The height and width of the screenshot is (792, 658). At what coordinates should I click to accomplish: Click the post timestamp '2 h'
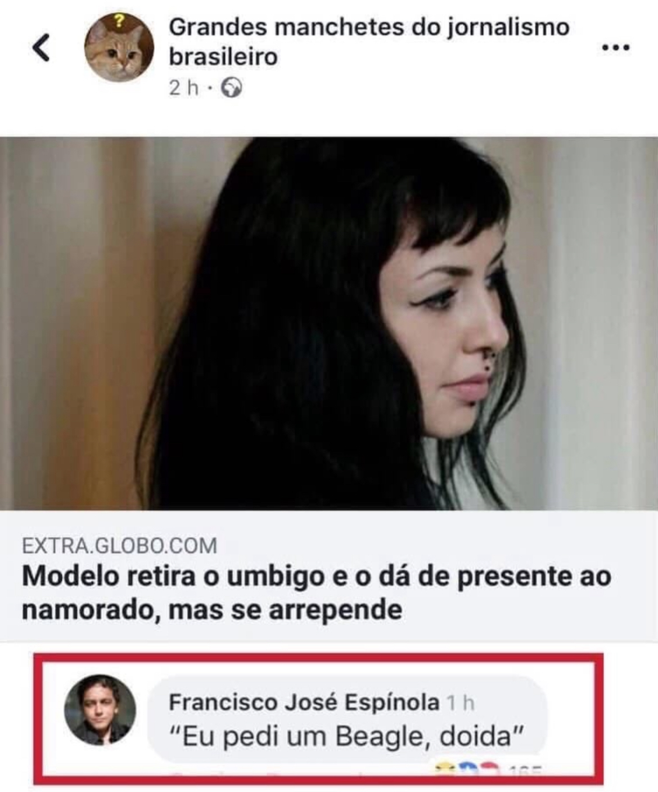(184, 88)
